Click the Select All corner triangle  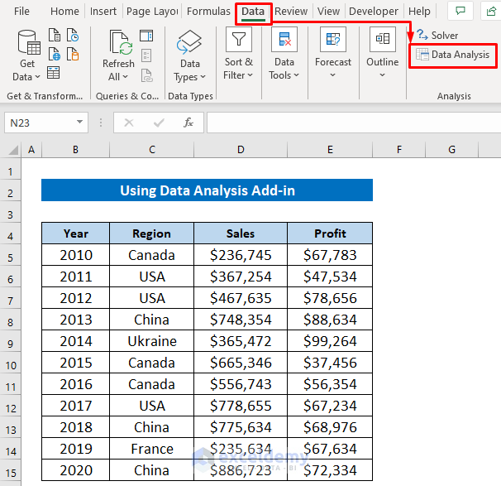coord(12,149)
